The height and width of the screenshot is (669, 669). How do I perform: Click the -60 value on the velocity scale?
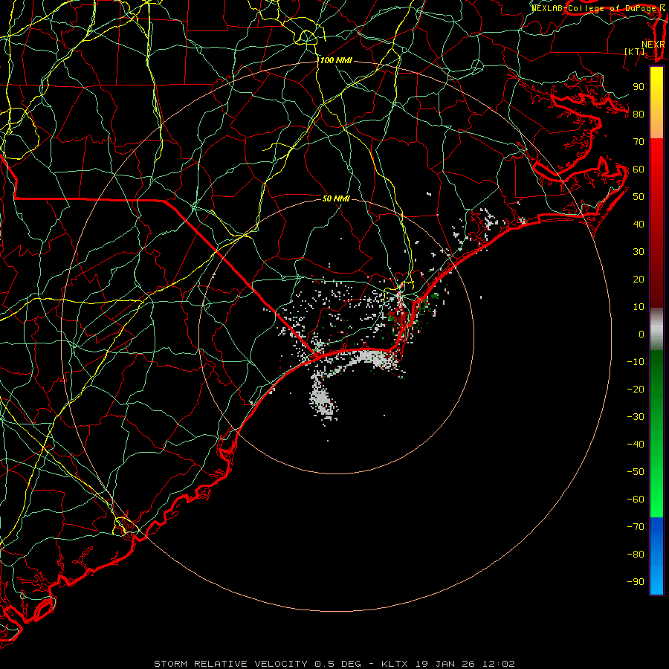point(636,500)
